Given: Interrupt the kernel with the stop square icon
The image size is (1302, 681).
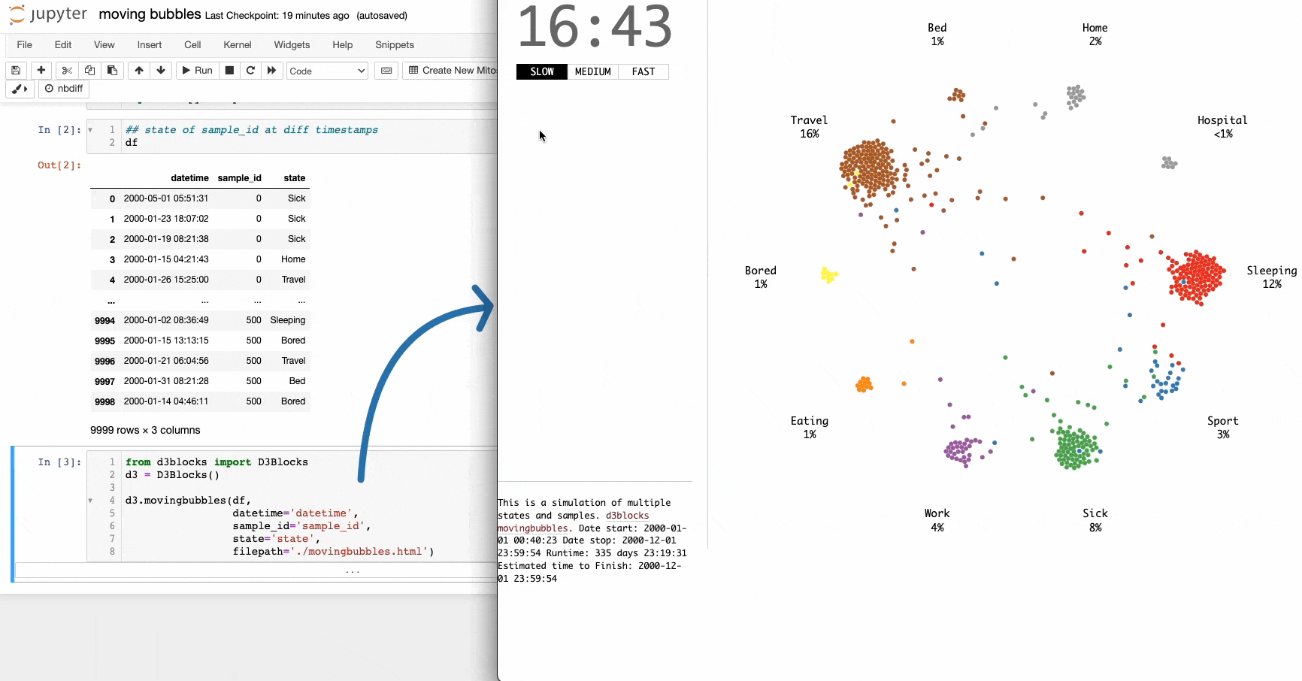Looking at the screenshot, I should pos(229,70).
